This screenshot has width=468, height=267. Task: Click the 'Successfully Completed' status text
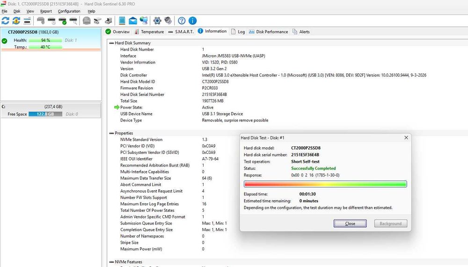(314, 168)
